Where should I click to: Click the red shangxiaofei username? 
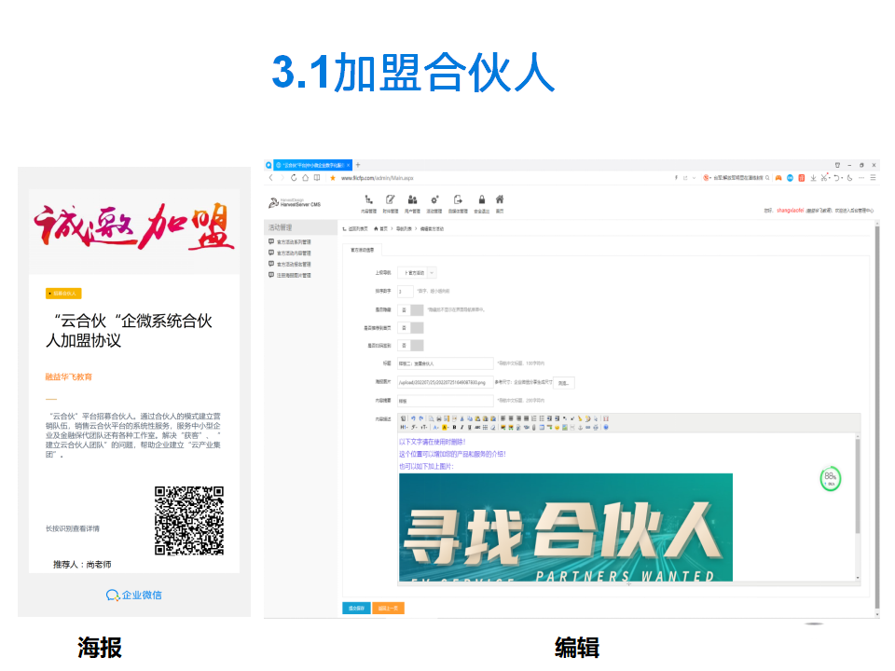(790, 211)
